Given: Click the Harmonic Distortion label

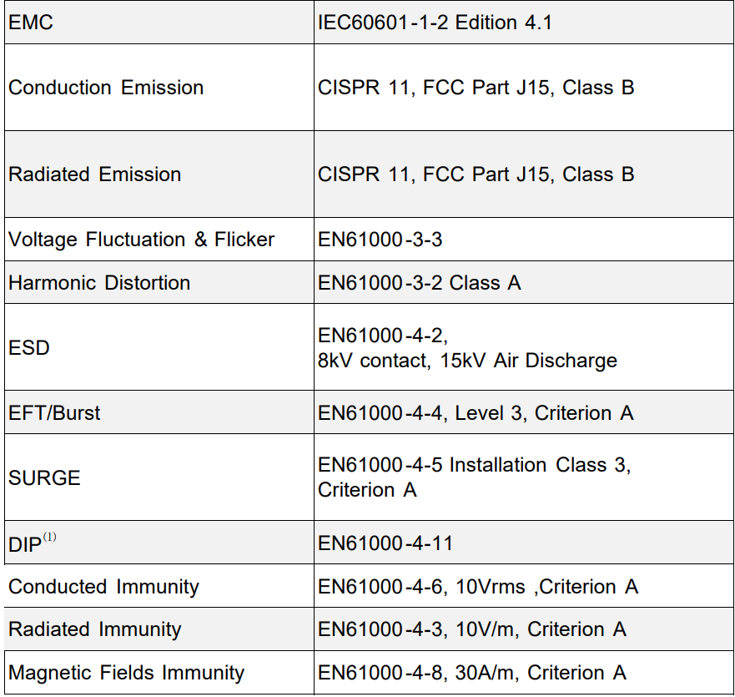Looking at the screenshot, I should click(99, 283).
